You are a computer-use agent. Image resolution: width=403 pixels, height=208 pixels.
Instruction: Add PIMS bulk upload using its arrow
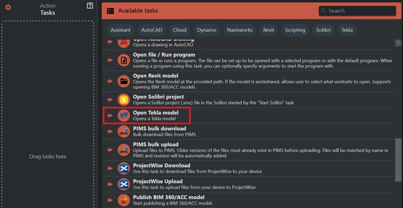point(110,150)
